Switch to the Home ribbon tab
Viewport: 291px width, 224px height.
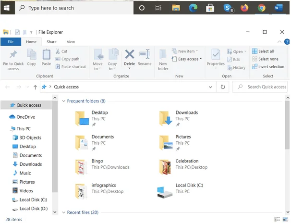tap(31, 42)
